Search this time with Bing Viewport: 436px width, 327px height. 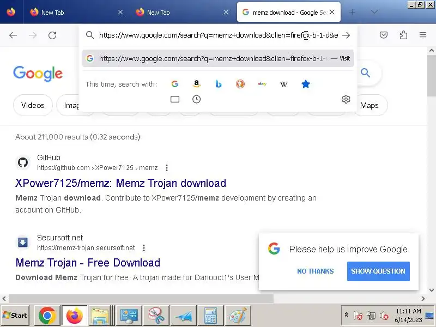[x=219, y=84]
